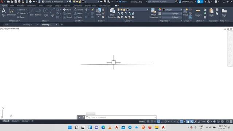
Task: Open the signed-in user account menu
Action: tap(187, 1)
